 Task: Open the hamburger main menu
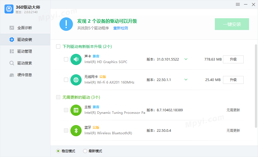tap(238, 4)
